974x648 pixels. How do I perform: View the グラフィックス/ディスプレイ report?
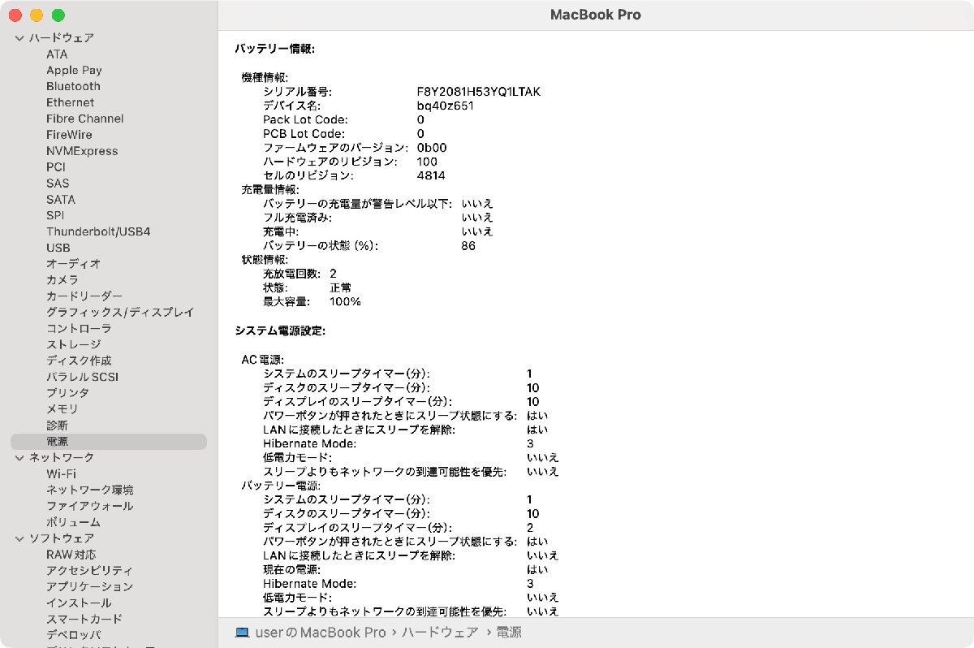pos(120,312)
